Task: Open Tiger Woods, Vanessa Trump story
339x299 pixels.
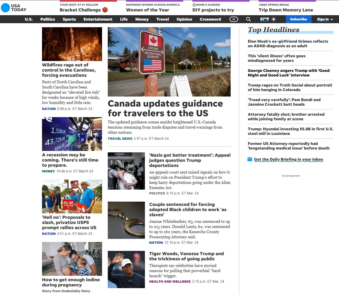Action: 186,256
